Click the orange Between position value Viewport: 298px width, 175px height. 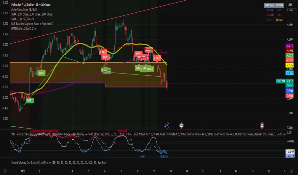tap(279, 20)
